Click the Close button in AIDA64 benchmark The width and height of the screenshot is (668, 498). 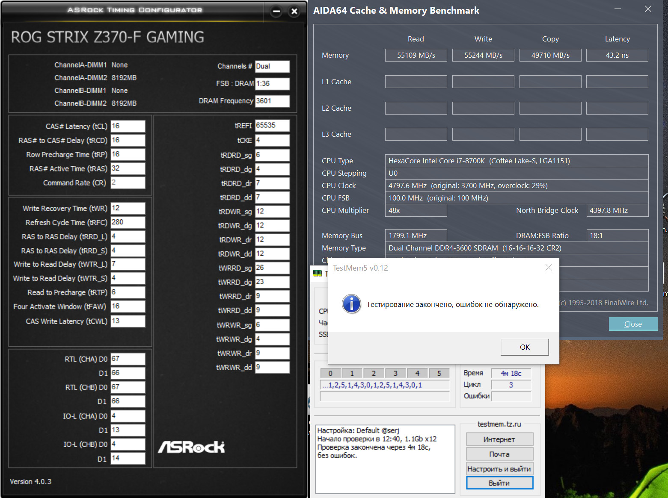coord(633,324)
